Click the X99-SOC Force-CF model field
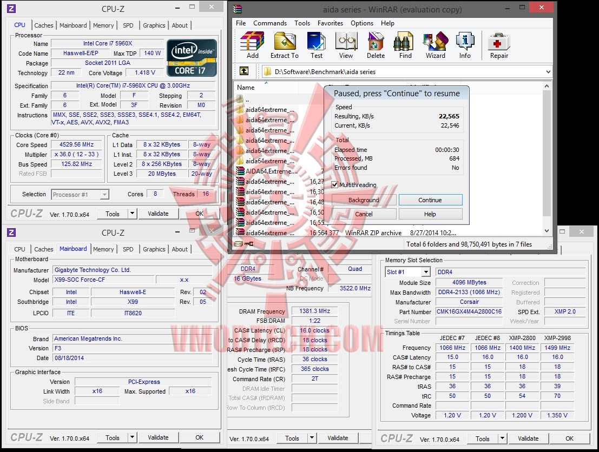Viewport: 599px width, 452px height. 103,280
